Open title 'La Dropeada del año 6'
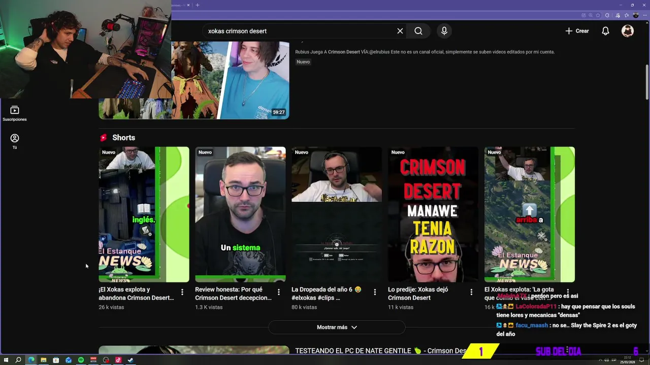The height and width of the screenshot is (365, 650). (327, 294)
